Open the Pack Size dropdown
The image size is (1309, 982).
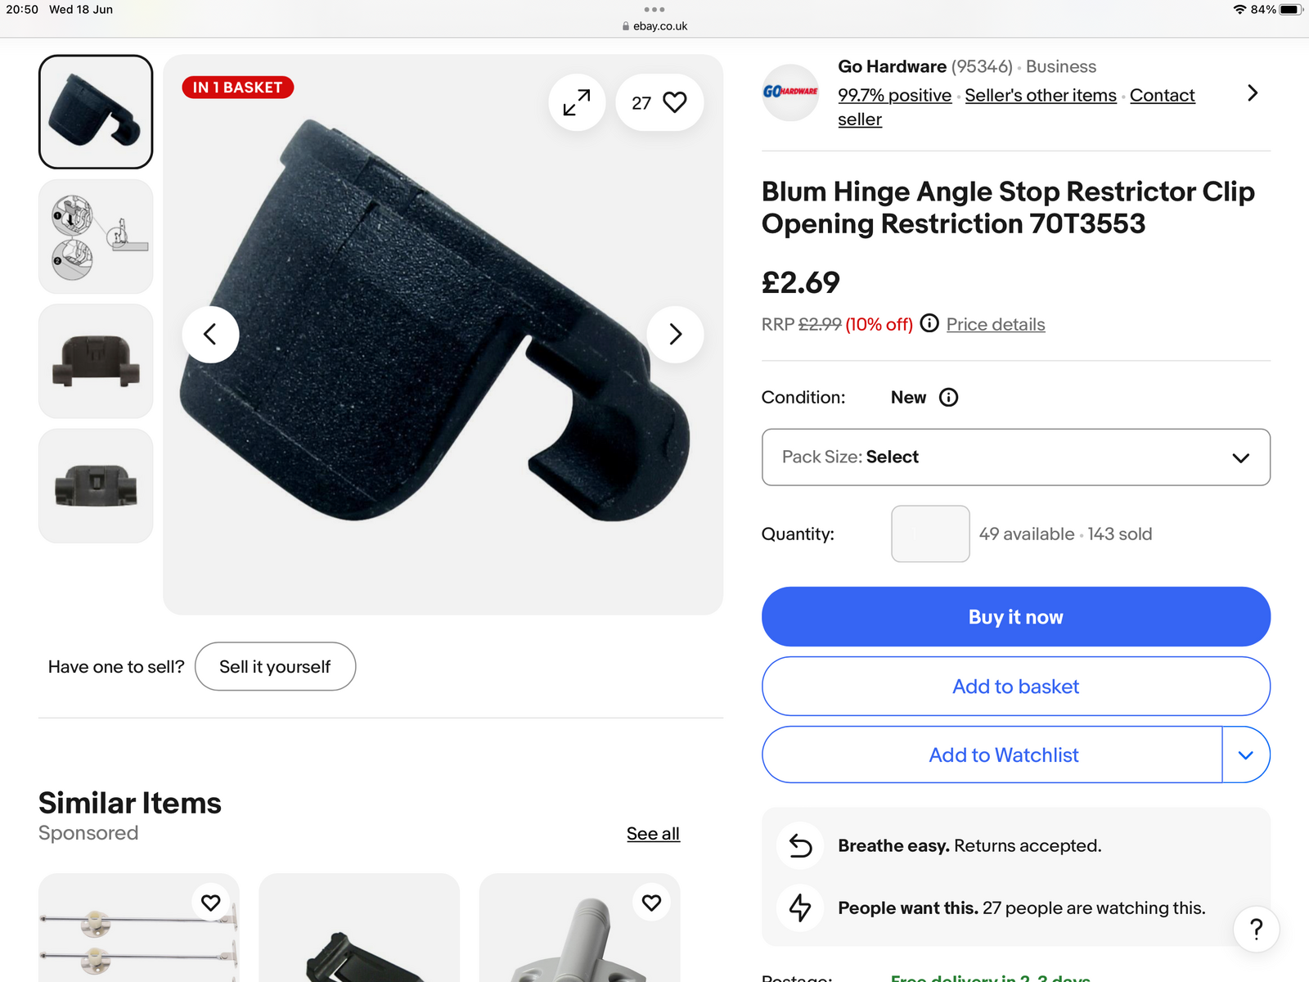1015,457
